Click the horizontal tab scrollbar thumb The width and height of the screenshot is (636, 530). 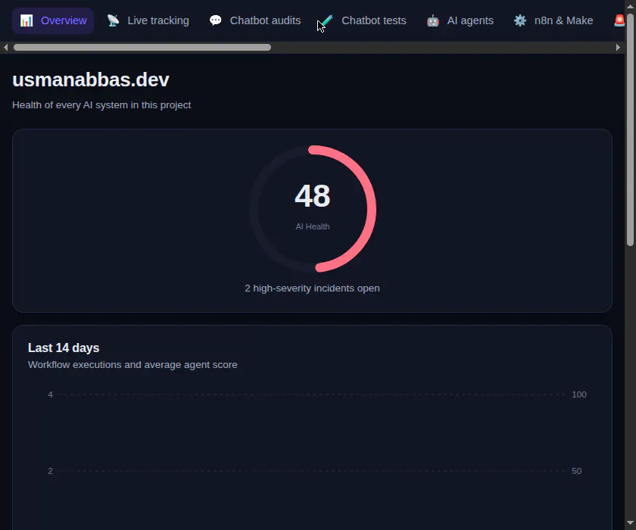point(142,48)
